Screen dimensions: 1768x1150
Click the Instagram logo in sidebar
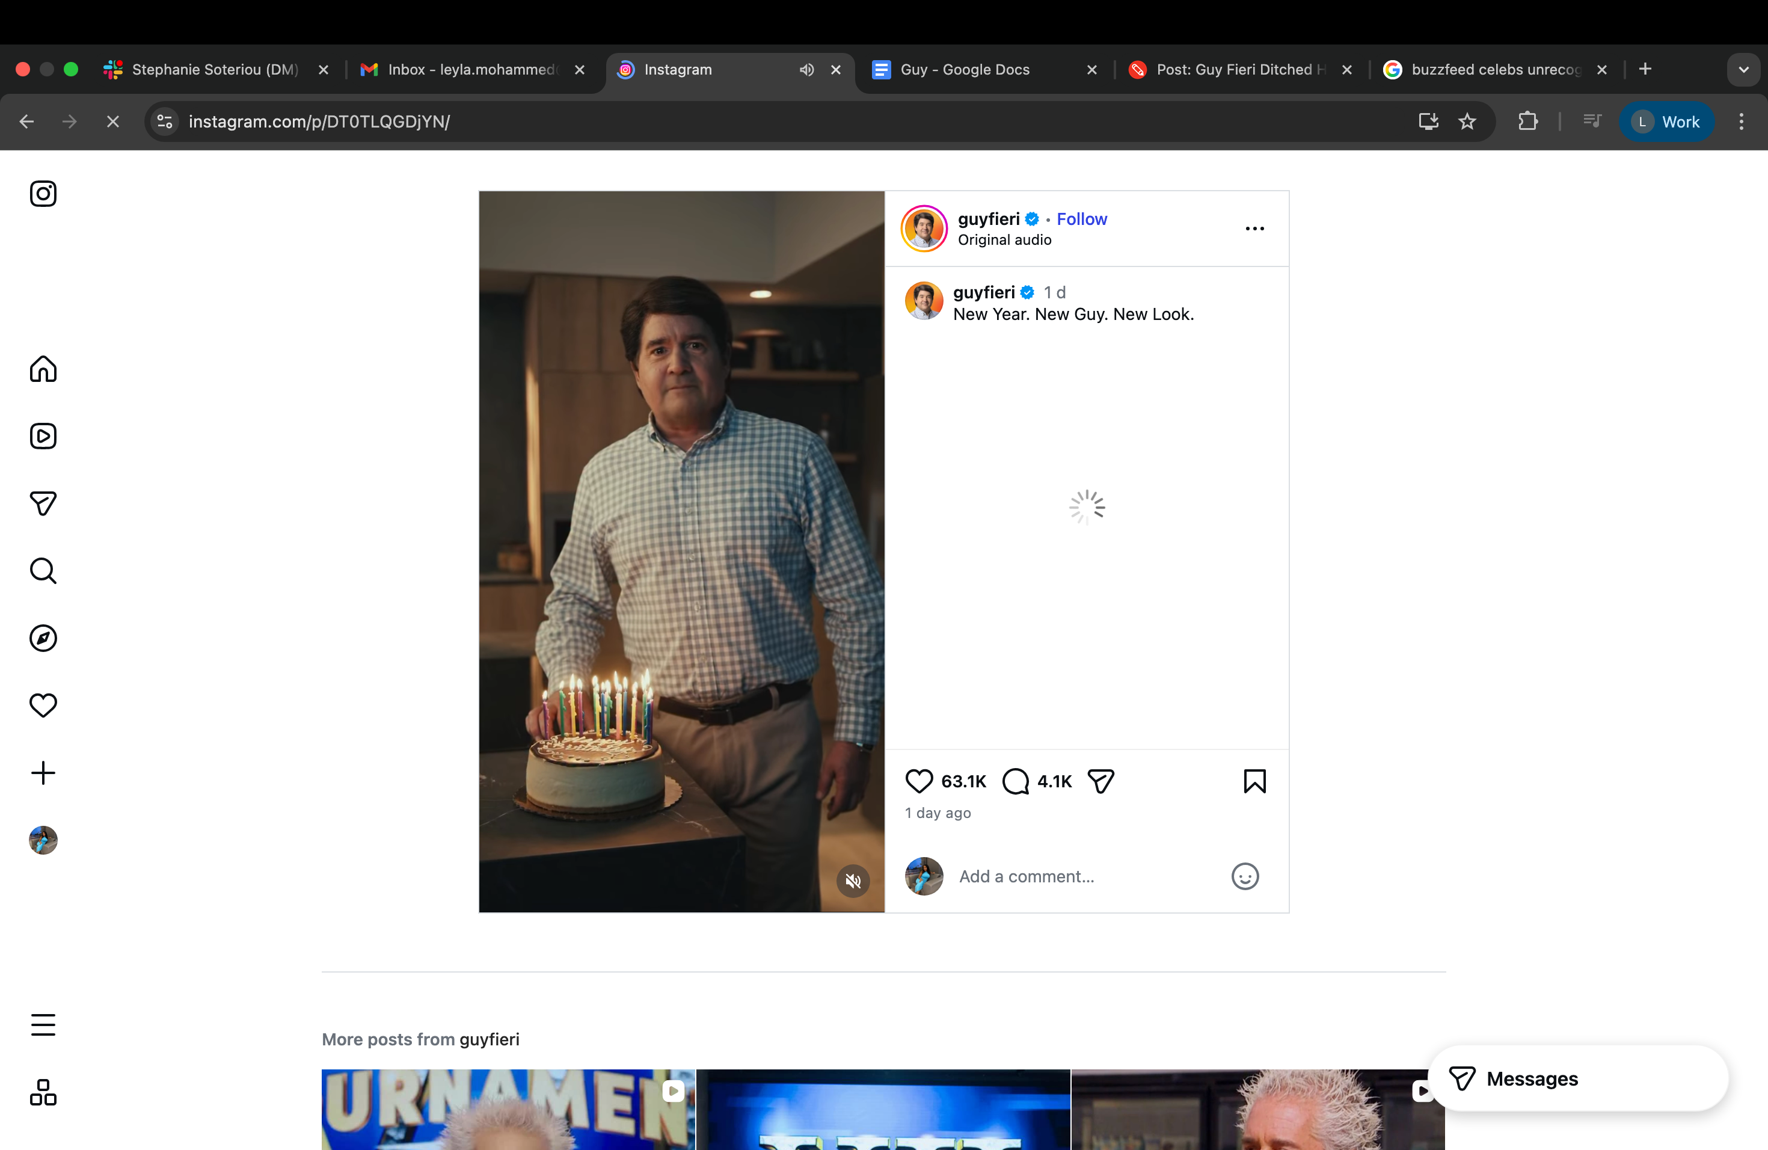(43, 194)
